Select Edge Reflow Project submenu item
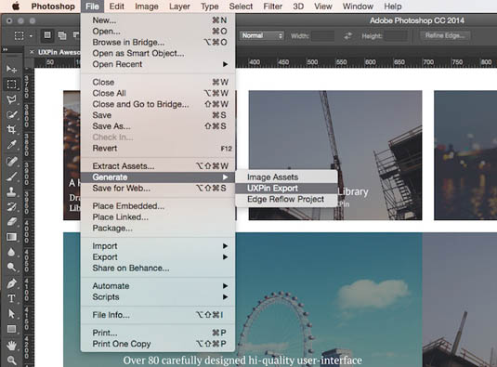Screen dimensions: 497x367 286,200
